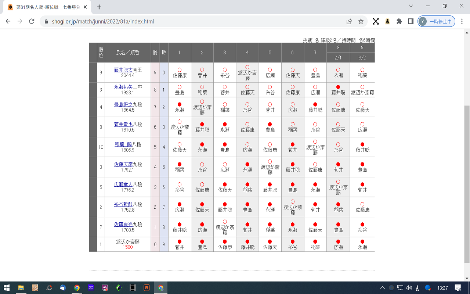The width and height of the screenshot is (470, 294).
Task: Open the shogi piece extension icon
Action: [x=387, y=21]
